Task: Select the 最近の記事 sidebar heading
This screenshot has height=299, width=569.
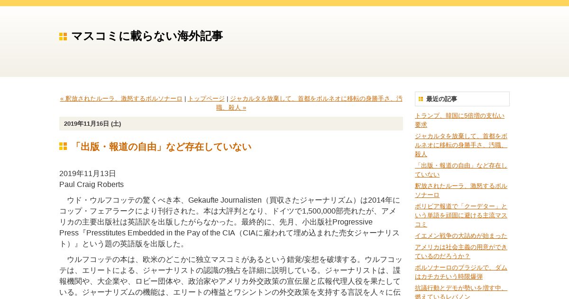Action: tap(441, 99)
